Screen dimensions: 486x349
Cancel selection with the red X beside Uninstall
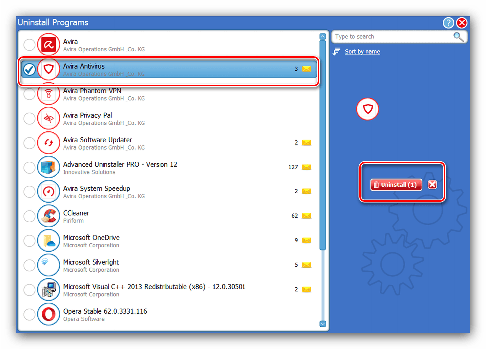(x=432, y=185)
